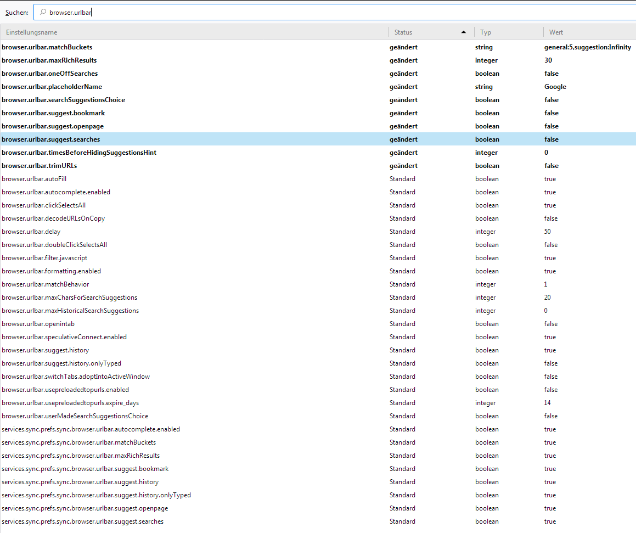Select browser.urlbar.doubleClickSelectsAll preference

tap(318, 245)
